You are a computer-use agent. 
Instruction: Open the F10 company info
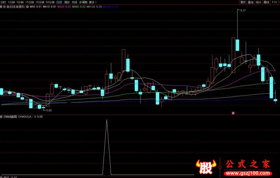click(274, 2)
